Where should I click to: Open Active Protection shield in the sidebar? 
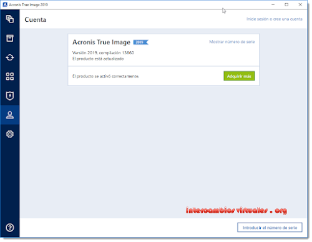click(x=10, y=95)
